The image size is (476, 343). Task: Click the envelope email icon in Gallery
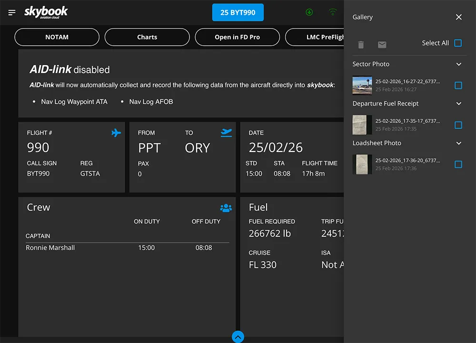[382, 45]
